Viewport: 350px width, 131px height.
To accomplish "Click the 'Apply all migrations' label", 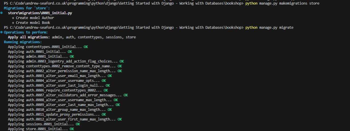I will (29, 37).
